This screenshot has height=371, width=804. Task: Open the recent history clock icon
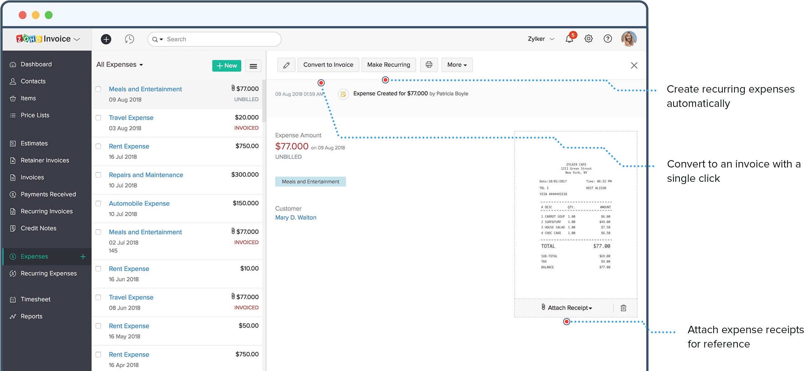(x=129, y=39)
